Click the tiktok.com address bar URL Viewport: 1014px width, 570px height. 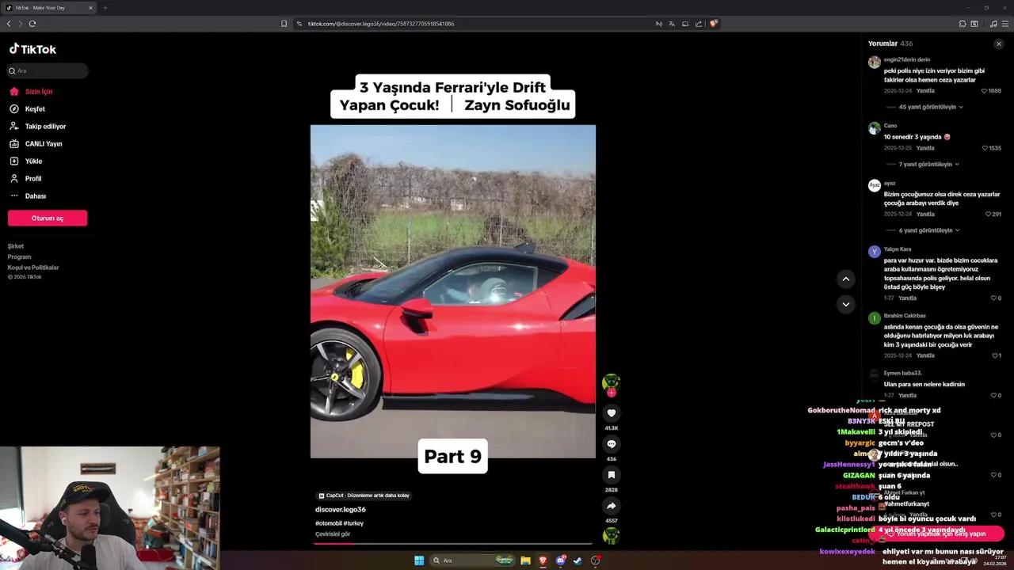[x=381, y=24]
